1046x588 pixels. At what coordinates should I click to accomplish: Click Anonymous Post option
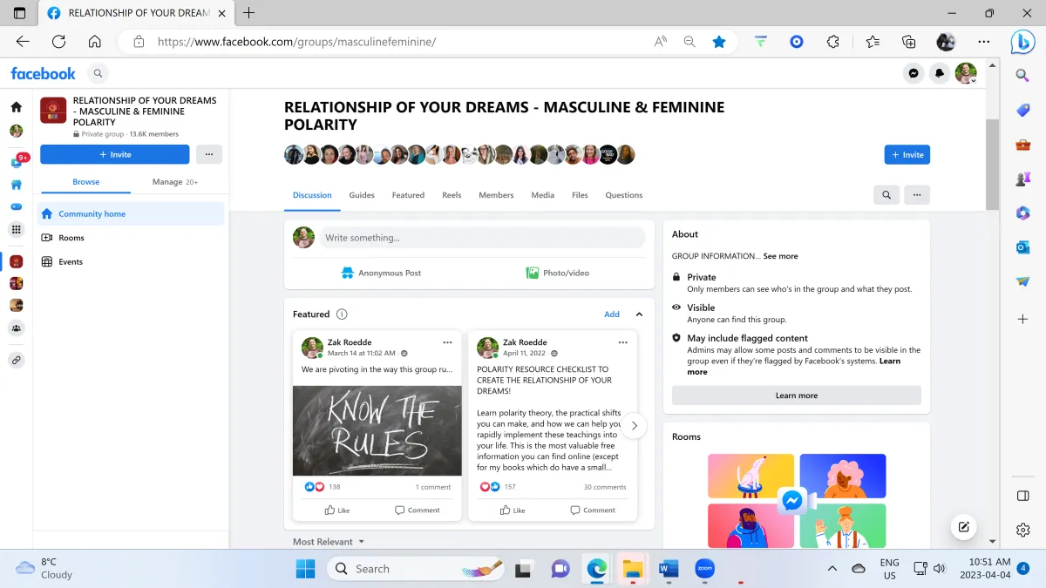point(381,273)
